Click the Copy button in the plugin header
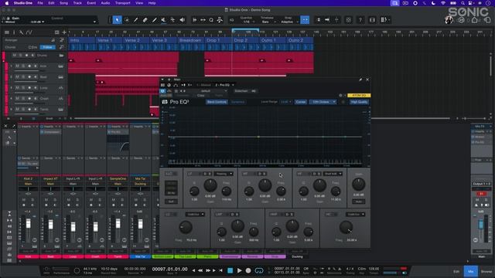495x278 pixels. coord(201,95)
